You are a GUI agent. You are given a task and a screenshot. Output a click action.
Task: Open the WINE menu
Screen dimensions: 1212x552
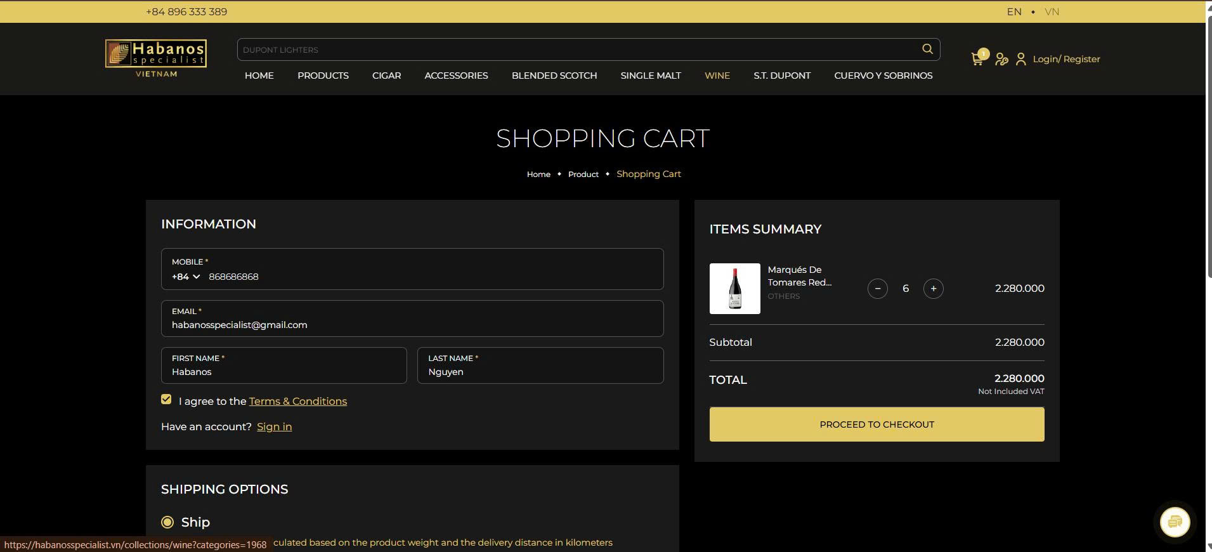(717, 76)
